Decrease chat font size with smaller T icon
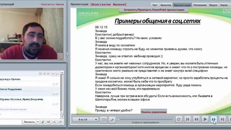The height and width of the screenshot is (130, 231). pos(57,74)
